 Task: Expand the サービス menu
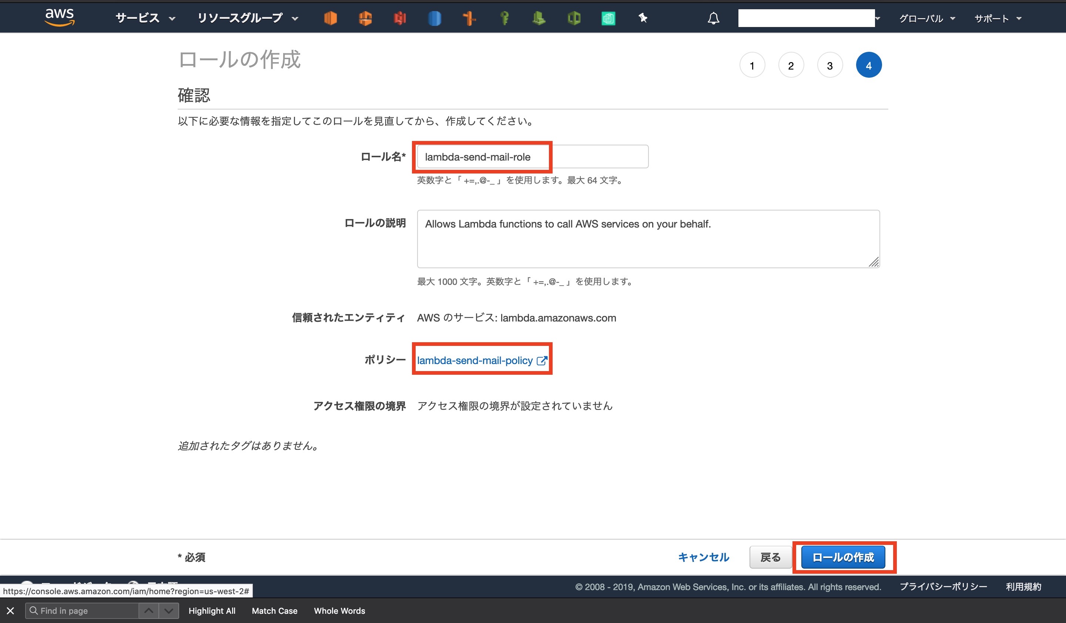(x=145, y=18)
